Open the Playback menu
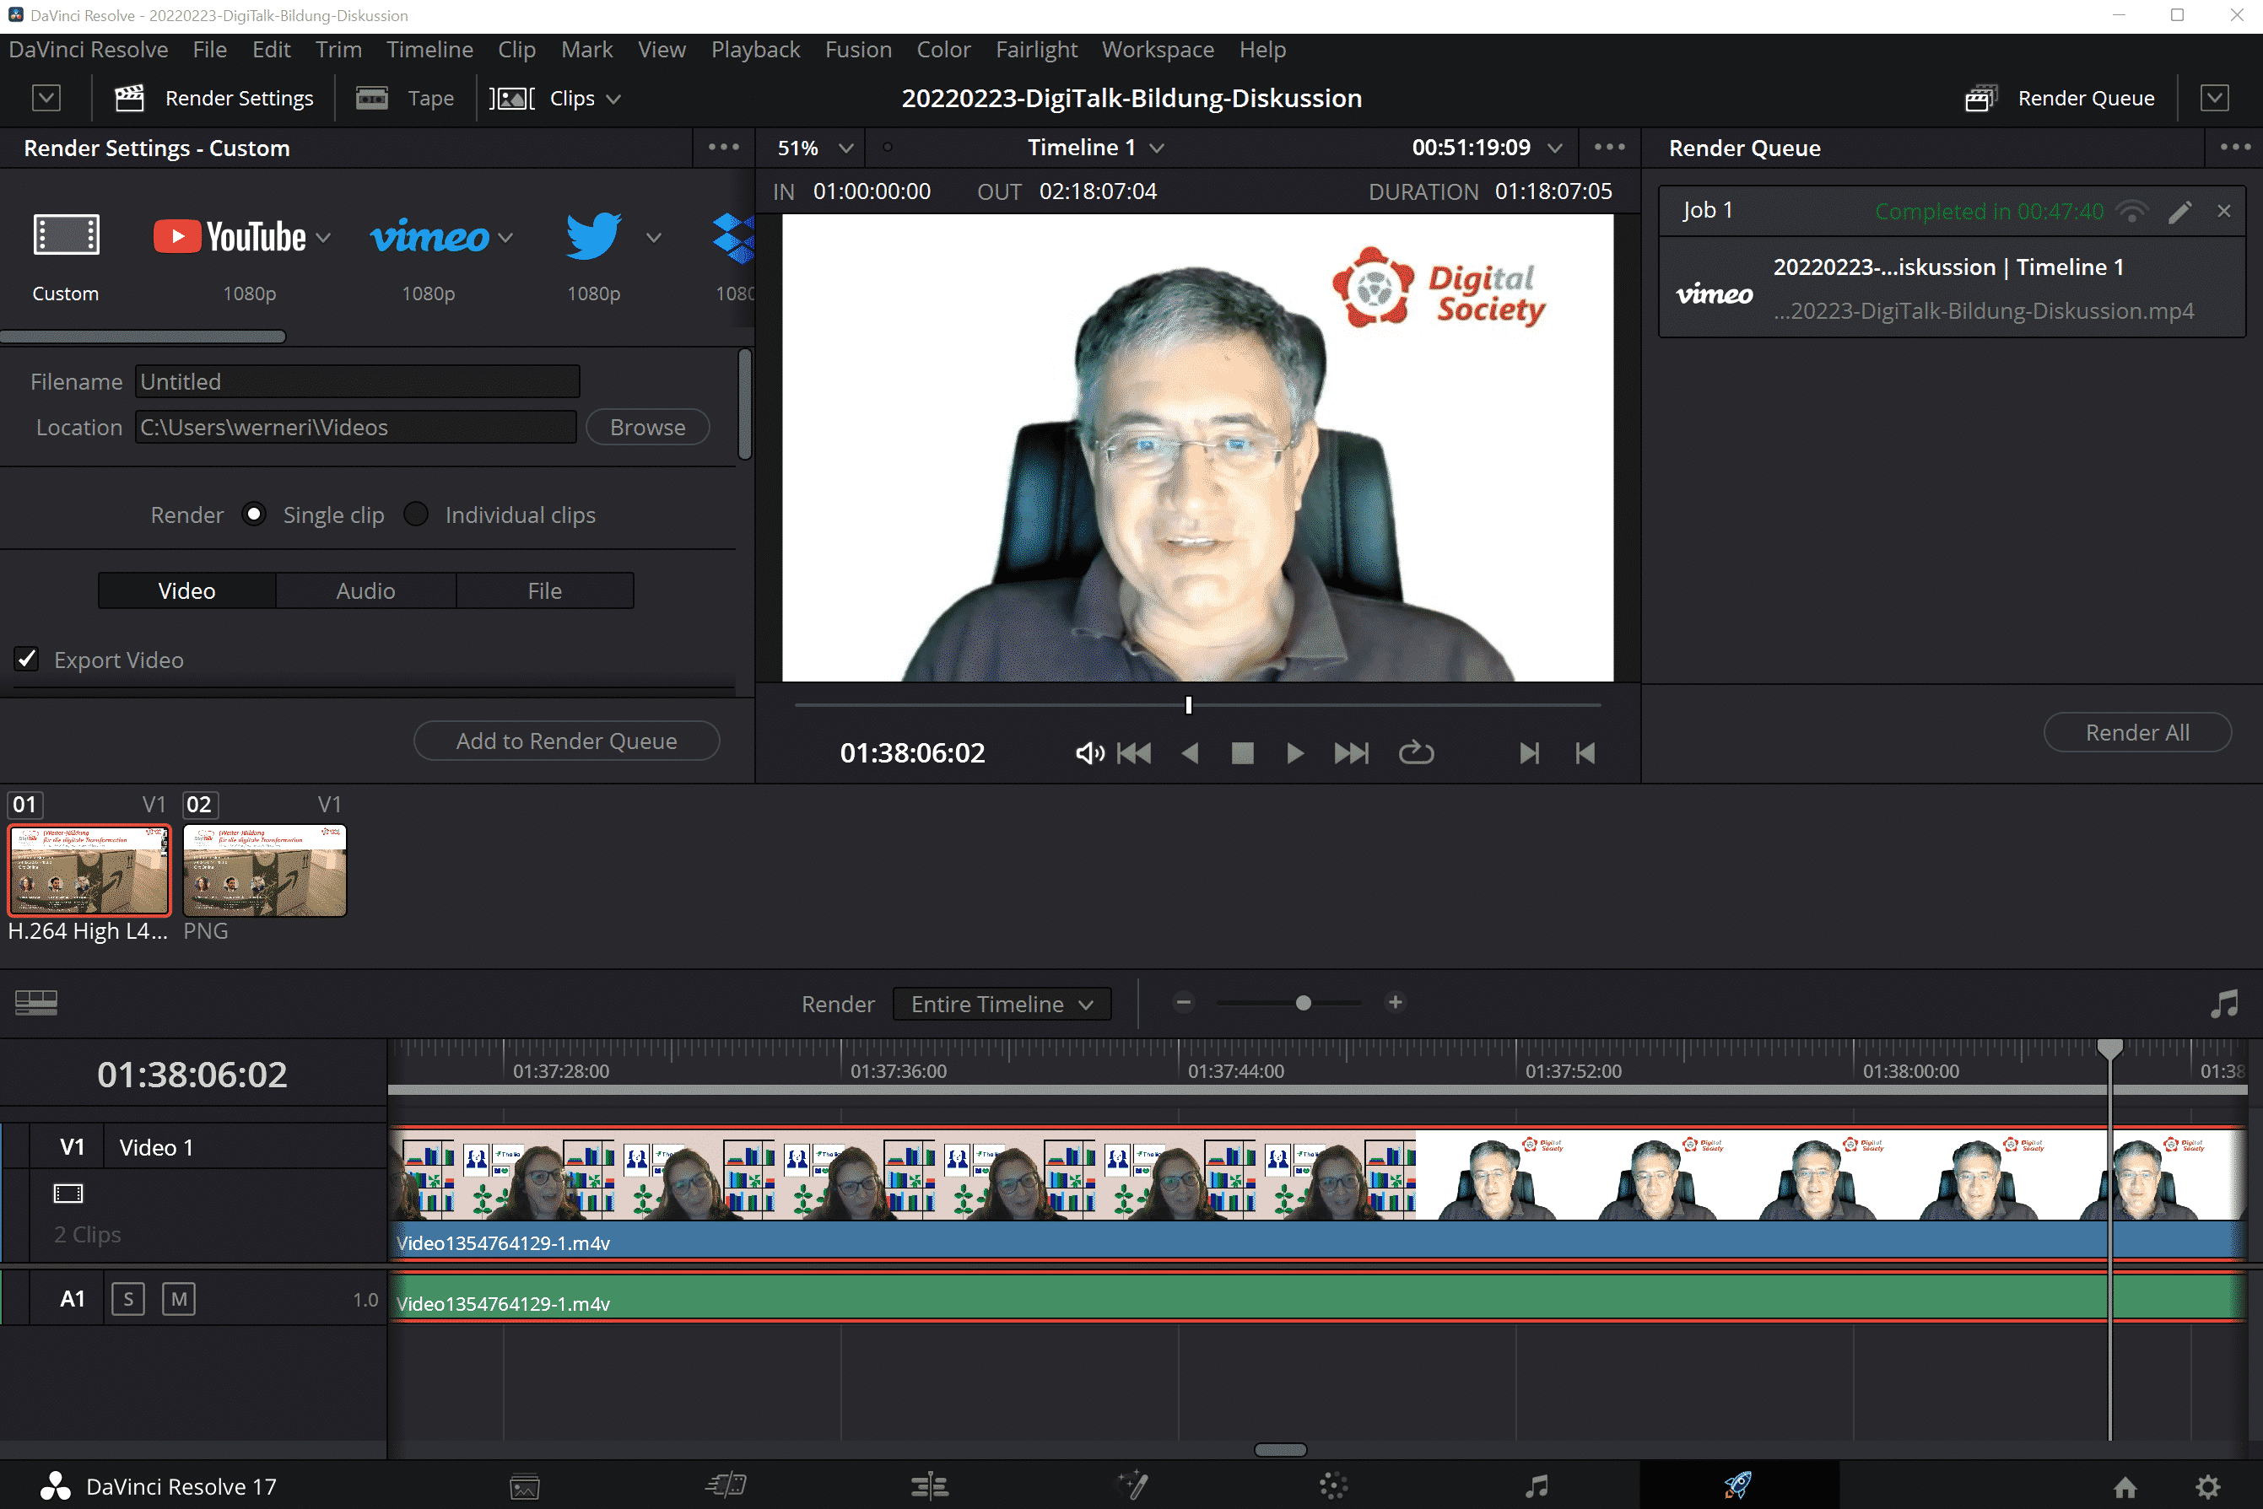 pos(756,50)
